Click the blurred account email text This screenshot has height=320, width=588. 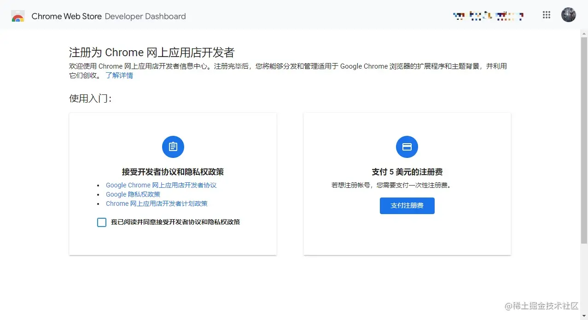(x=488, y=16)
